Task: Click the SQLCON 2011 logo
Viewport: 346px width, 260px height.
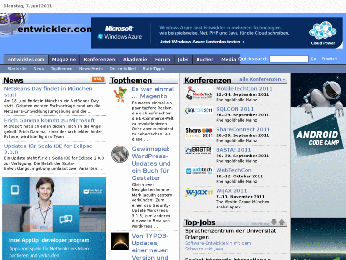Action: click(x=199, y=110)
